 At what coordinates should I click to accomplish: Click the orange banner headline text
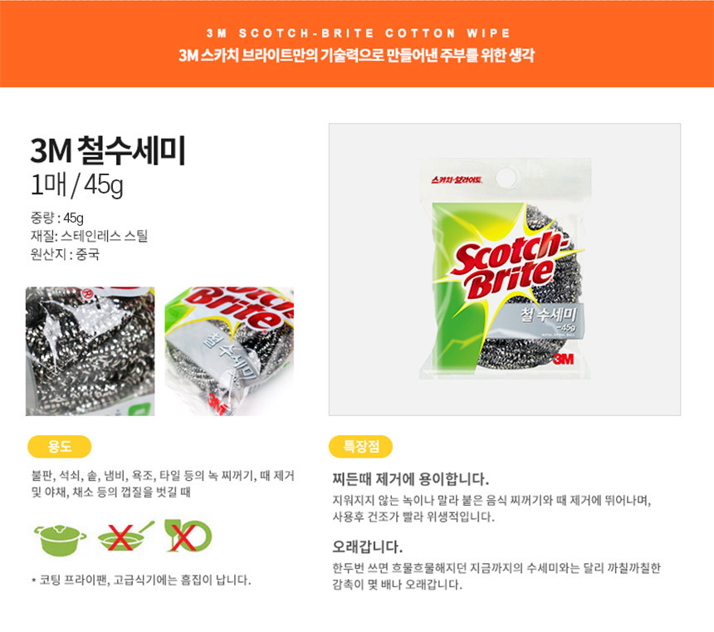coord(356,56)
